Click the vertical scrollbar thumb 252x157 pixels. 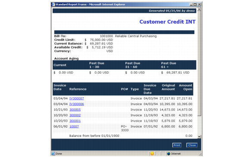click(199, 63)
